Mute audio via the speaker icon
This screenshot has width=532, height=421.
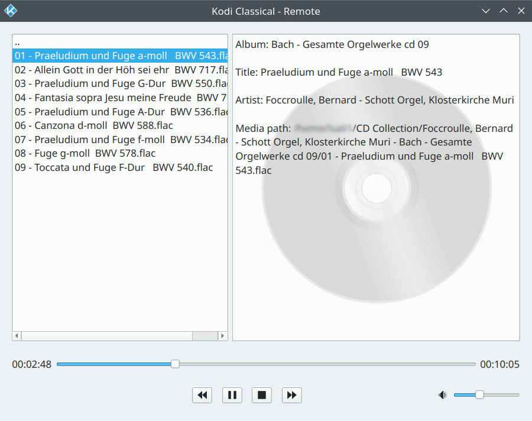442,395
